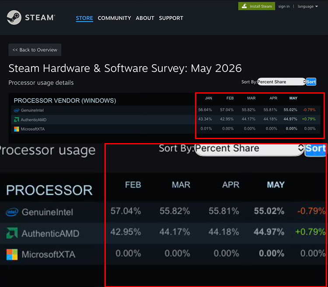Click the Processor usage details subtitle

click(41, 83)
